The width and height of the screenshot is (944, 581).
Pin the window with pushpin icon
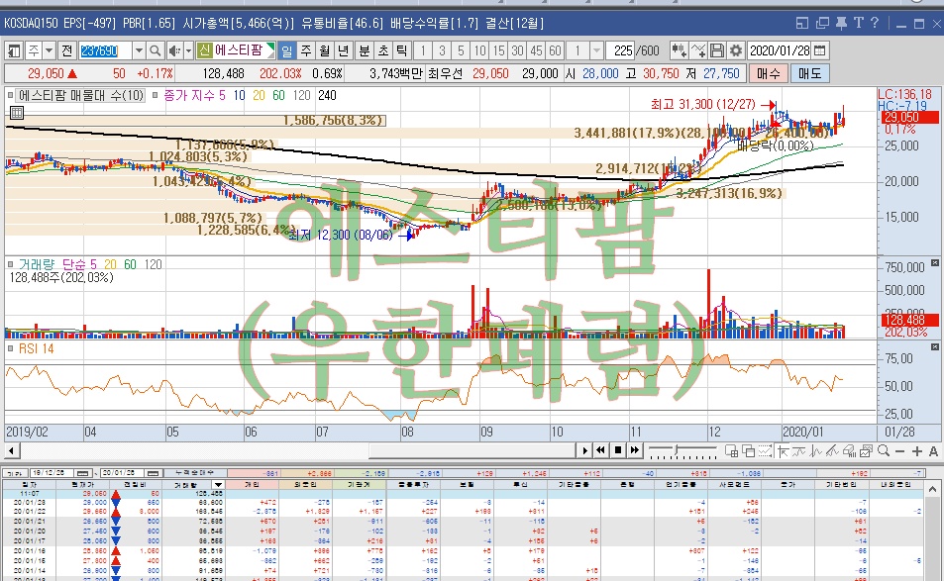841,23
